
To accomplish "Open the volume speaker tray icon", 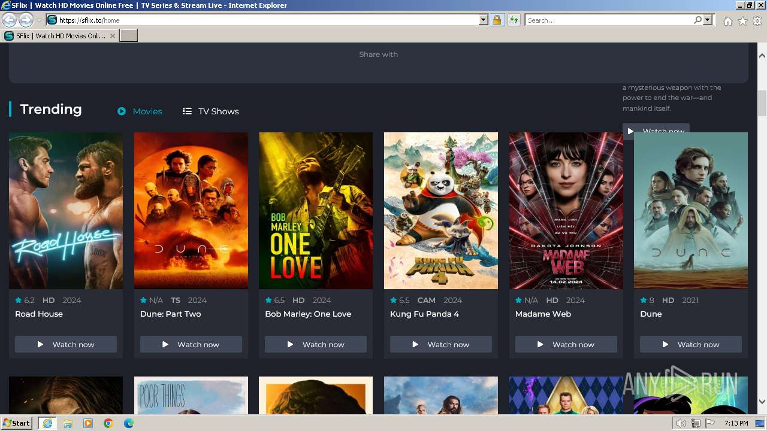I will (x=681, y=423).
